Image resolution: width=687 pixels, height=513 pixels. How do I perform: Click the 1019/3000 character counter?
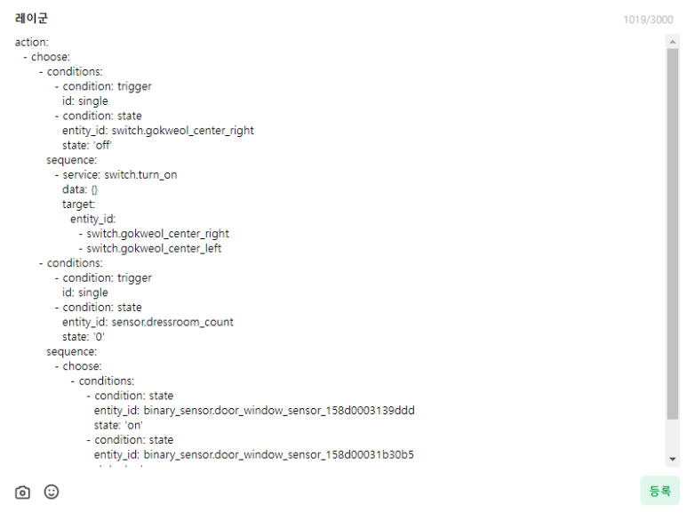tap(648, 20)
